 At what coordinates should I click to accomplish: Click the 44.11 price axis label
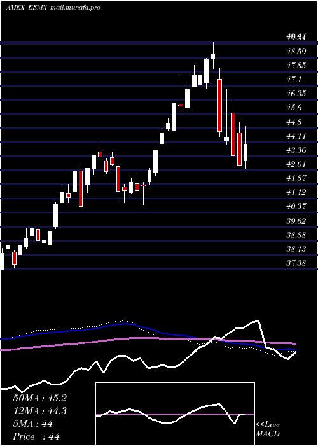296,136
